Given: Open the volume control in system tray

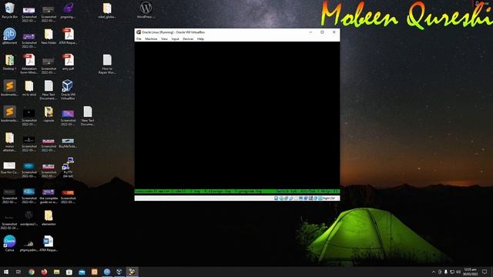Looking at the screenshot, I should (458, 272).
